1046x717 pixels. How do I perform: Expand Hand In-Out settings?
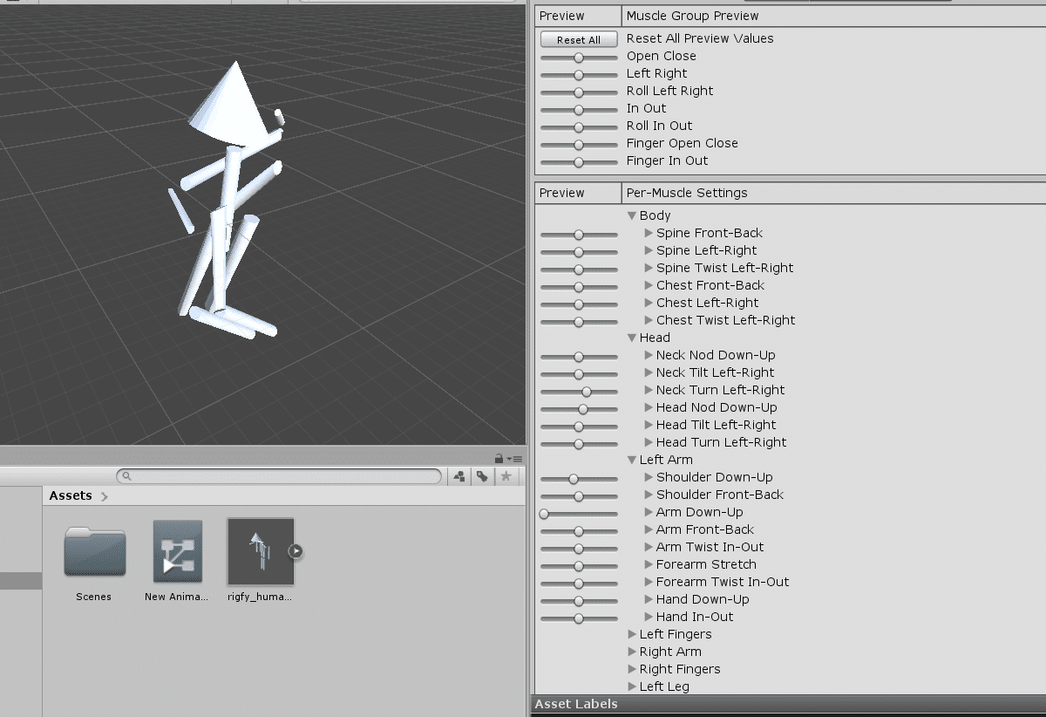pos(649,617)
